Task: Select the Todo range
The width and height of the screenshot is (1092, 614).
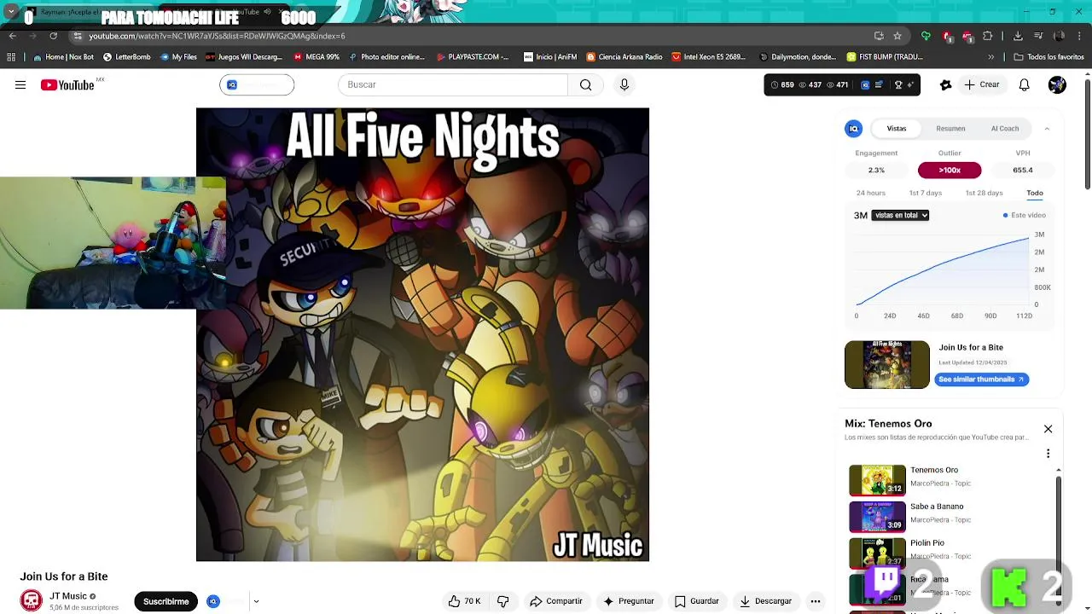Action: pos(1035,193)
